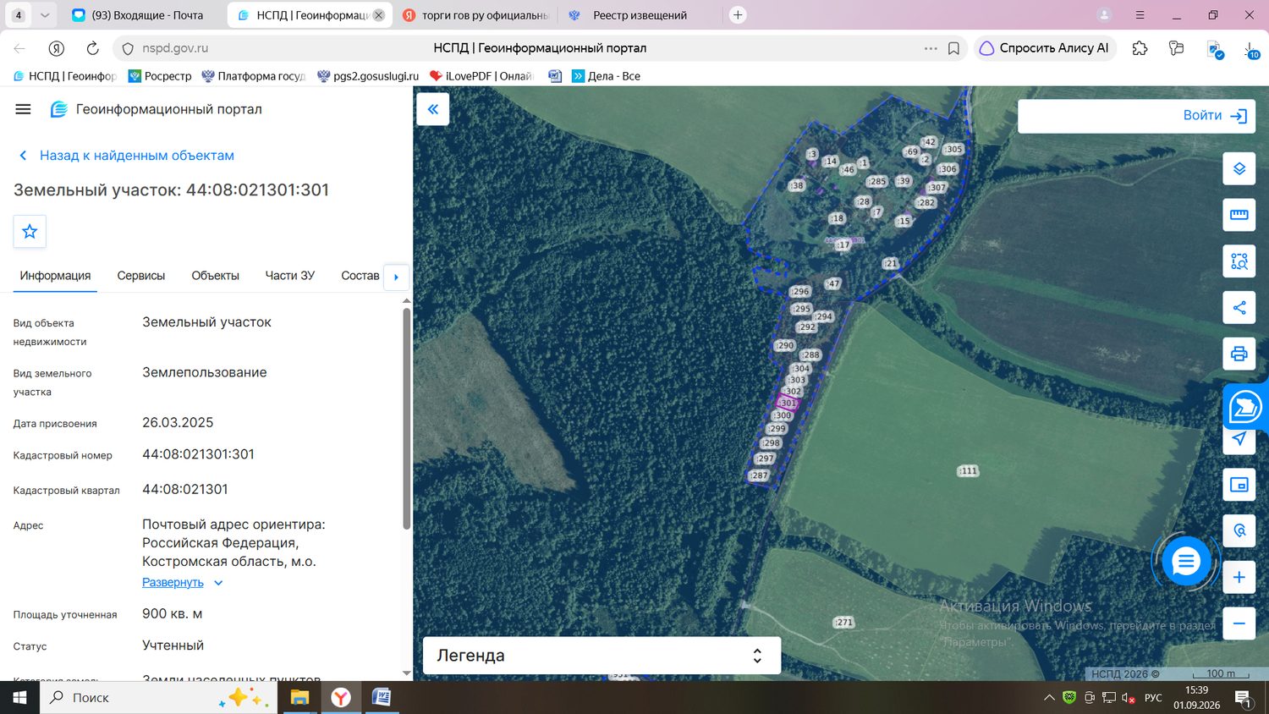1269x714 pixels.
Task: Open Word from Windows taskbar
Action: click(381, 698)
